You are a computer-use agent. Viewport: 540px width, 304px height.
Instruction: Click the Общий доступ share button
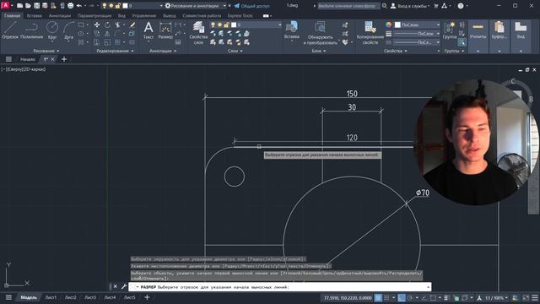coord(251,6)
